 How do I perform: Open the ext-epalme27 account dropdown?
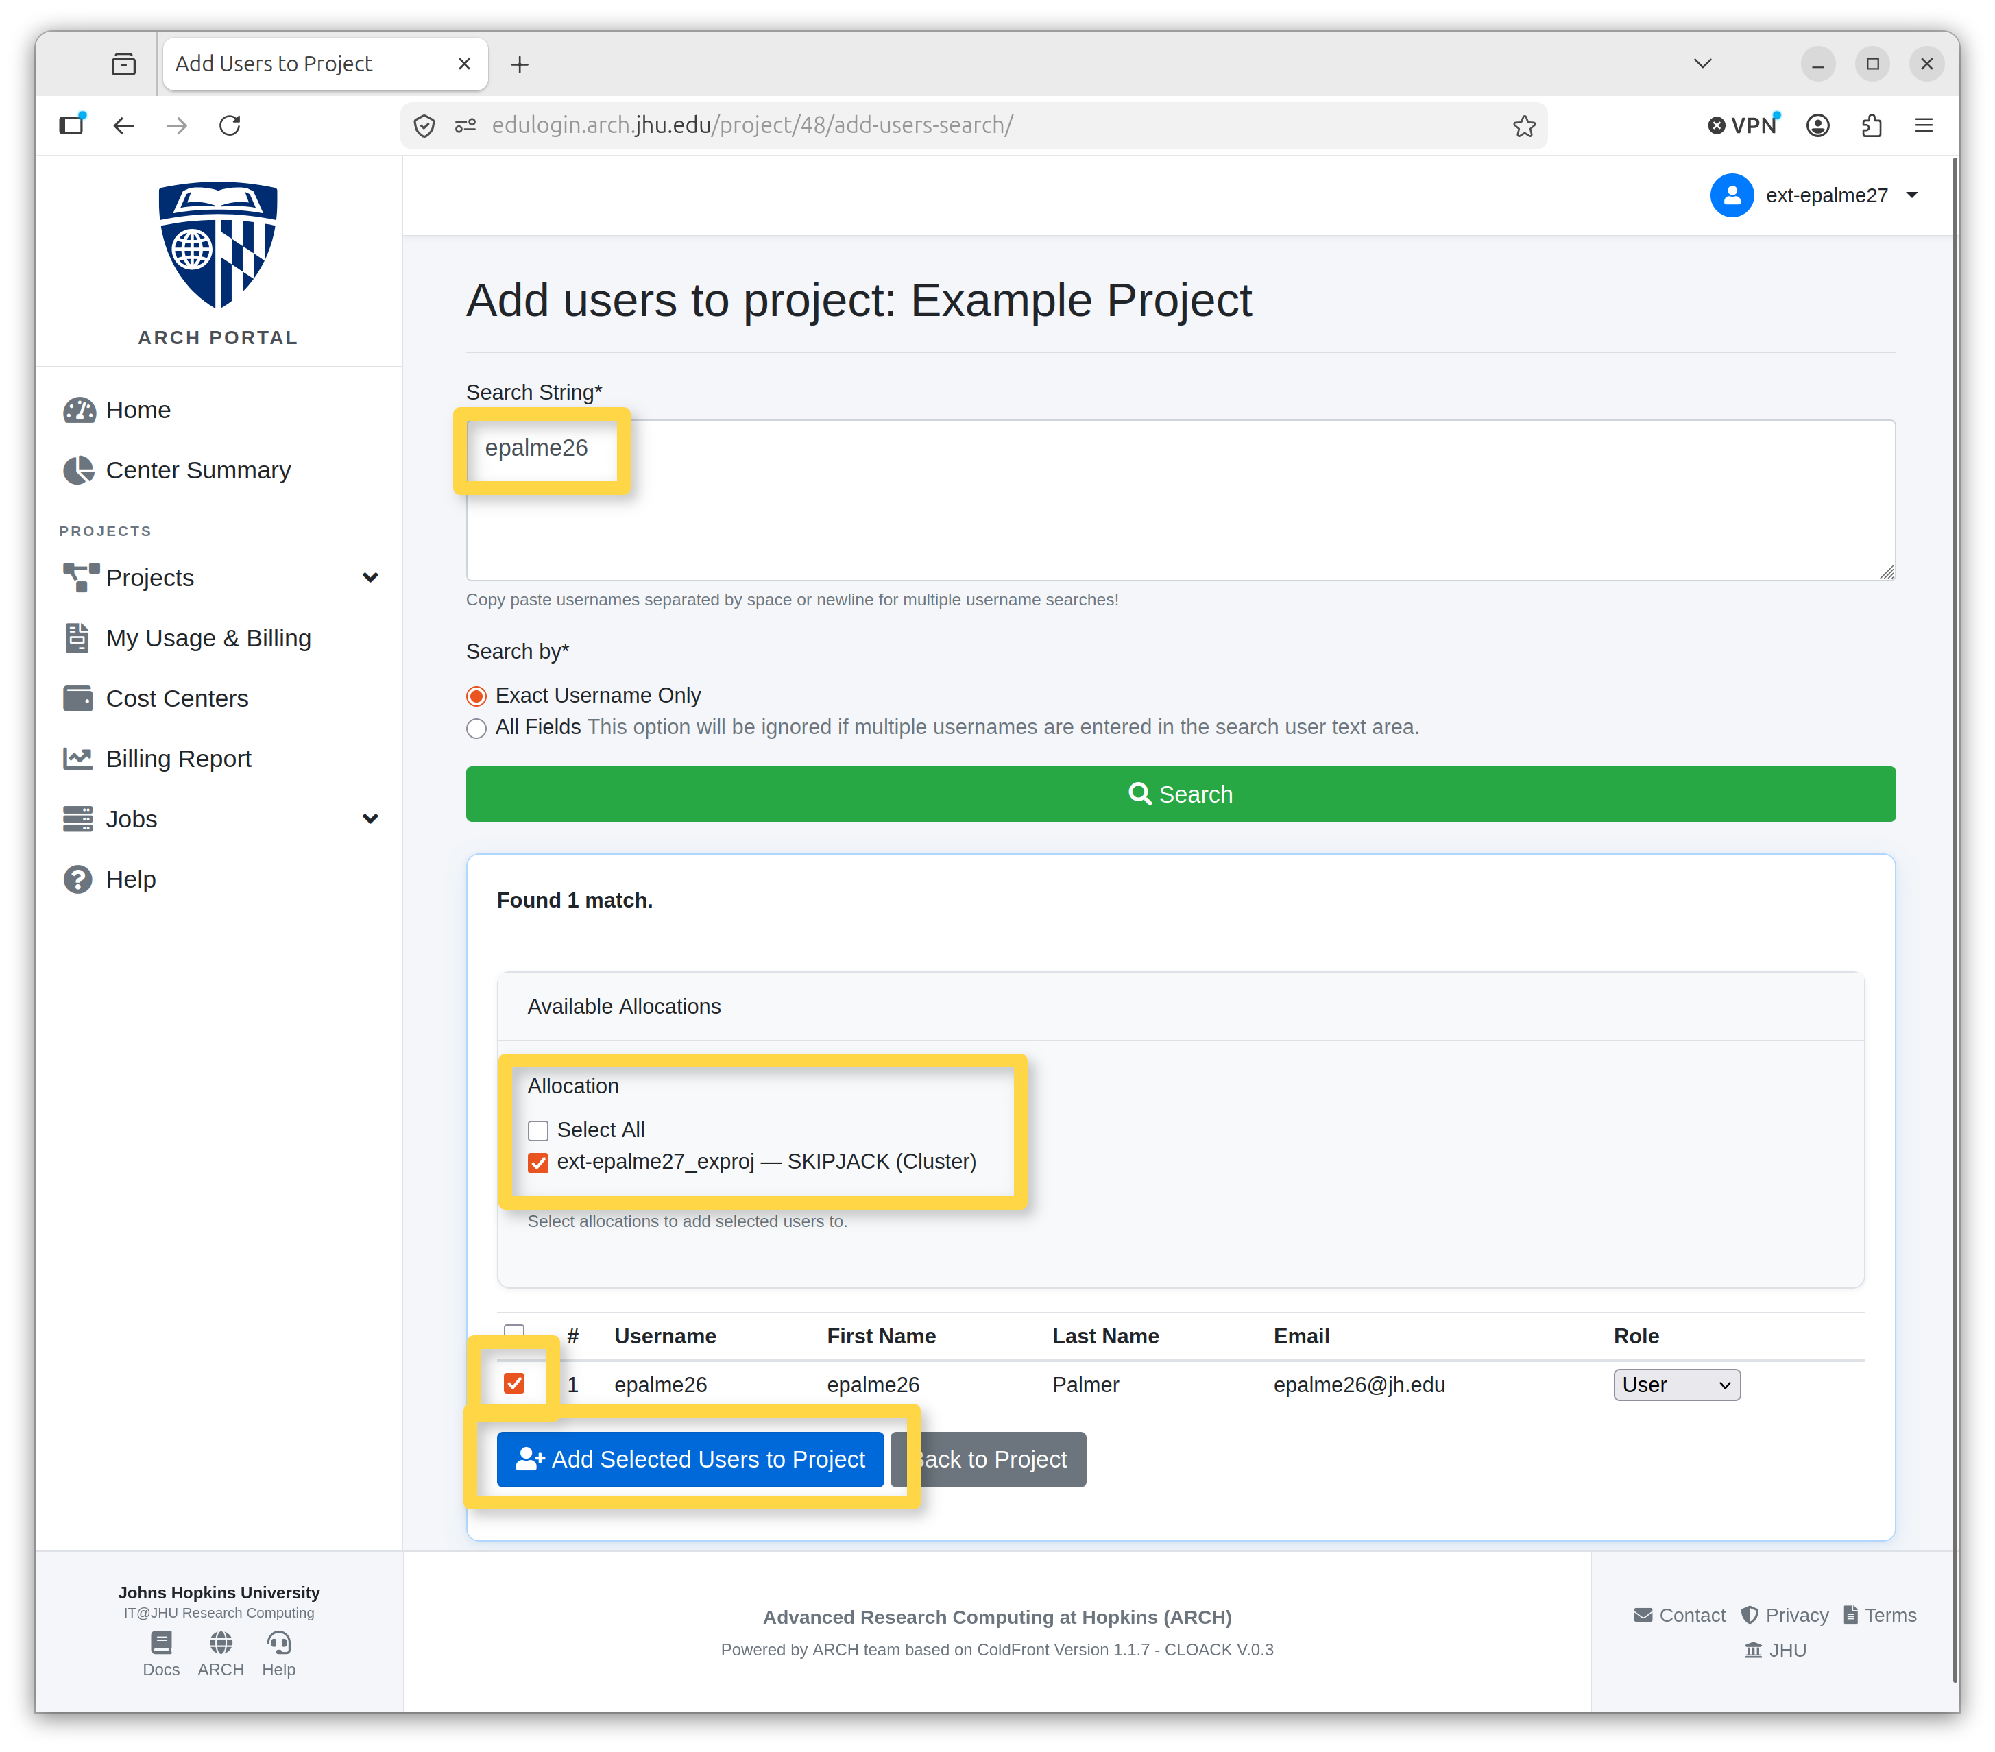pyautogui.click(x=1815, y=195)
